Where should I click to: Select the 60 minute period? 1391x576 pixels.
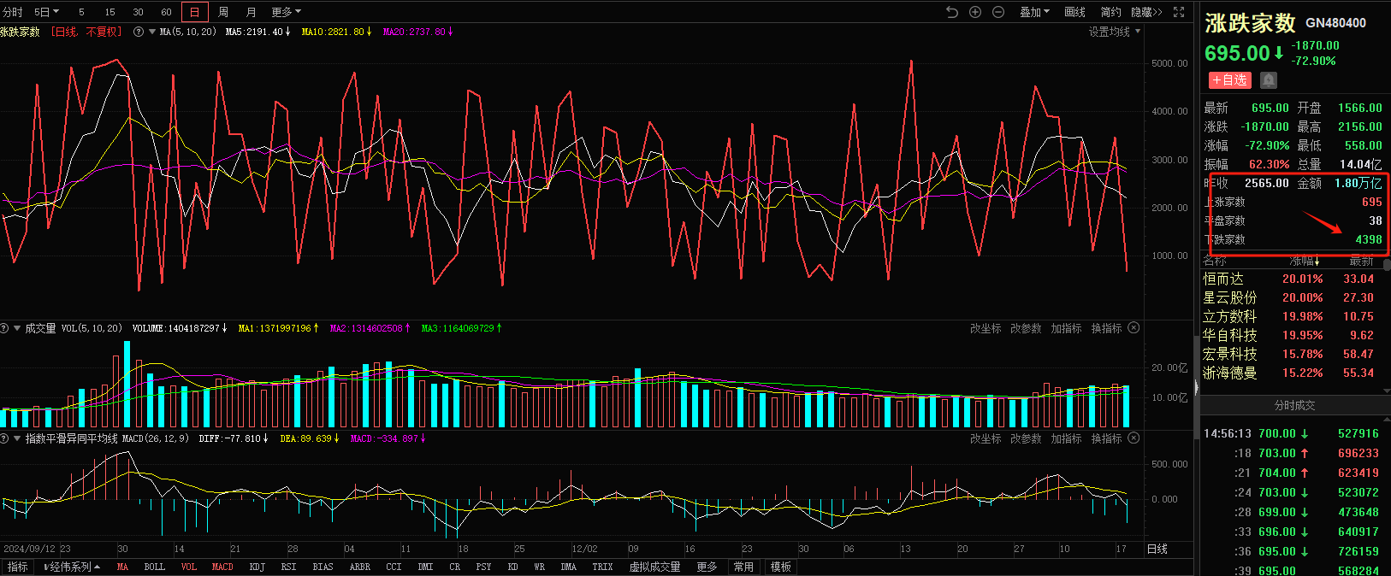coord(166,12)
